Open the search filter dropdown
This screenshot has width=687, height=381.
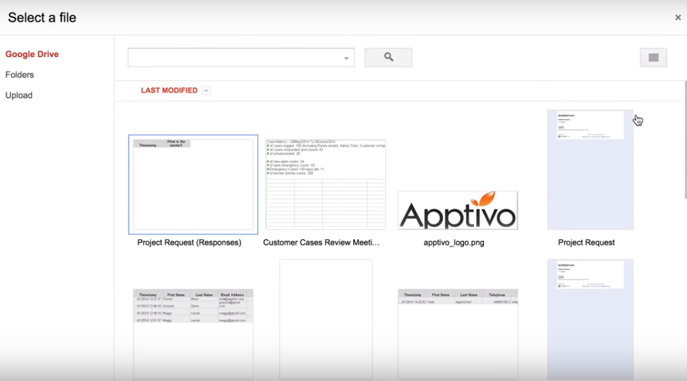pyautogui.click(x=346, y=57)
